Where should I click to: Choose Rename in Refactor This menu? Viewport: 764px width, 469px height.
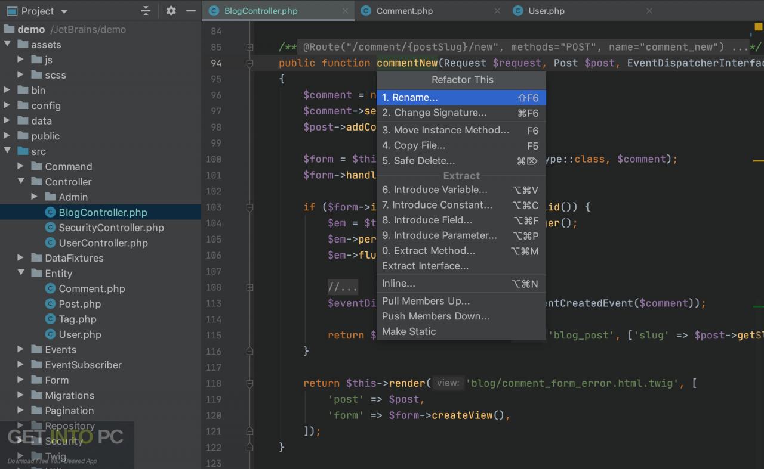click(461, 97)
